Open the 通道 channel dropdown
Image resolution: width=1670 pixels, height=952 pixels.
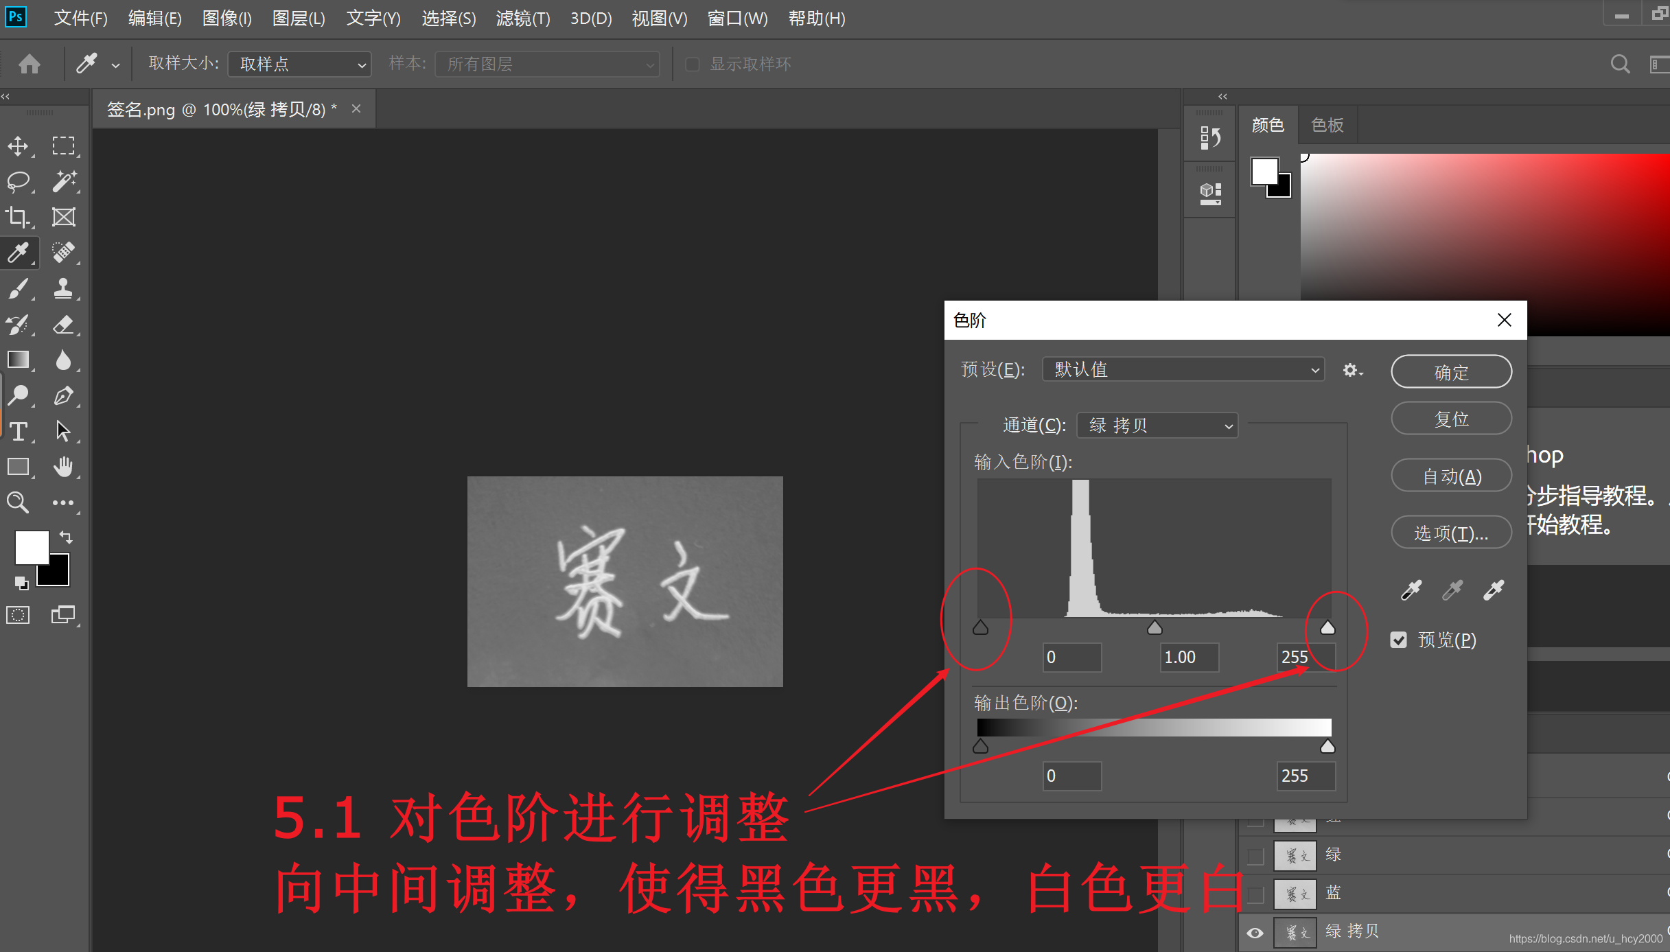(1157, 426)
